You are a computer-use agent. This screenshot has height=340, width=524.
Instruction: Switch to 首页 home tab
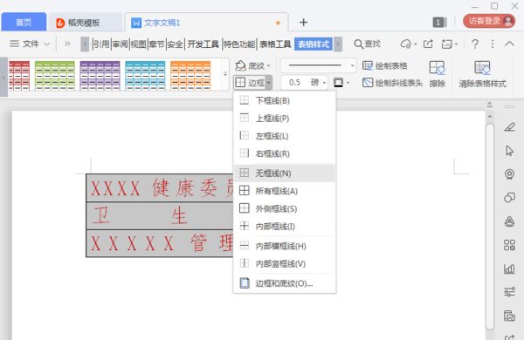click(24, 23)
